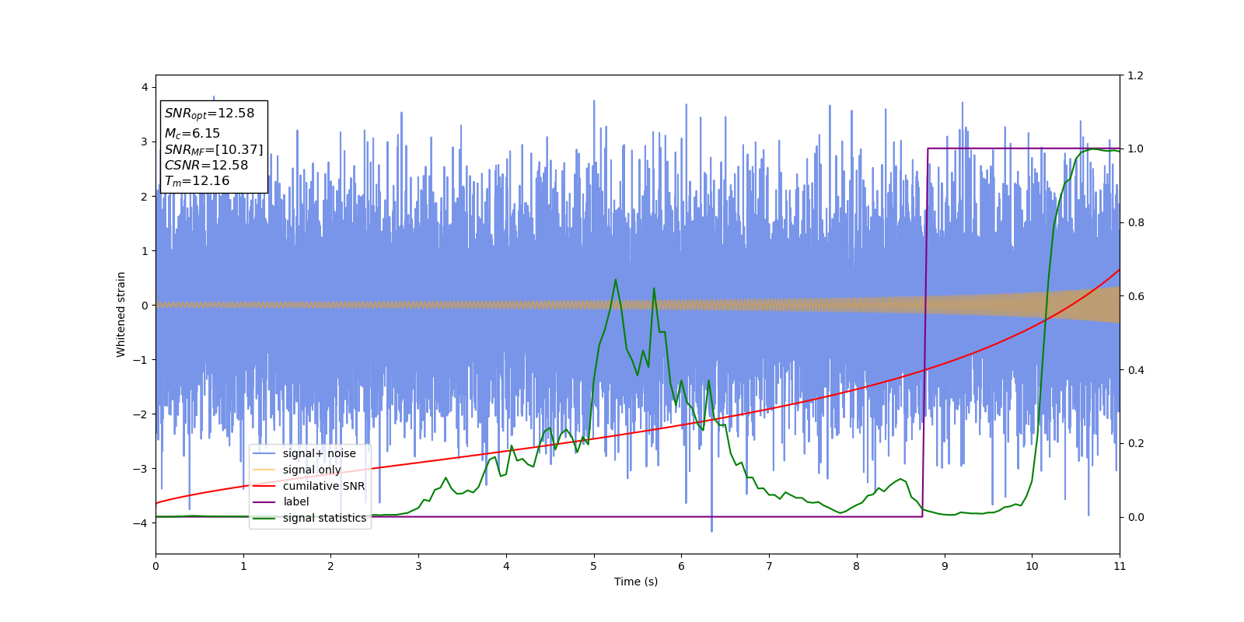Viewport: 1244px width, 622px height.
Task: Click the green statistics peak near 5.2s
Action: click(615, 280)
